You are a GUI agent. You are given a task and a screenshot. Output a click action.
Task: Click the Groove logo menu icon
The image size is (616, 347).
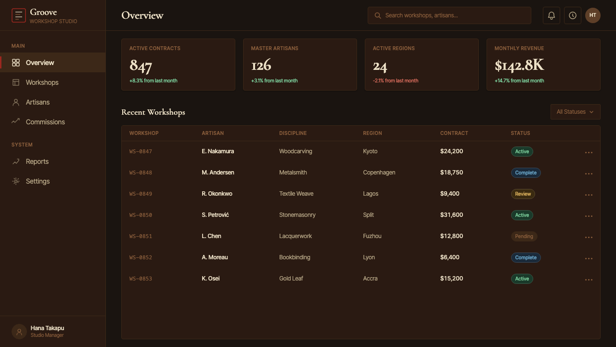pos(19,15)
